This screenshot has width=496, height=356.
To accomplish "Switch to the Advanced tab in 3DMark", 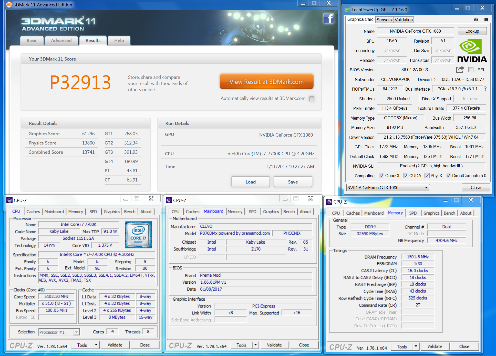I will [x=61, y=41].
